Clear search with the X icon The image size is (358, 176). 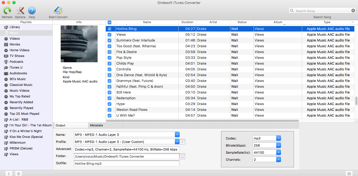point(353,11)
